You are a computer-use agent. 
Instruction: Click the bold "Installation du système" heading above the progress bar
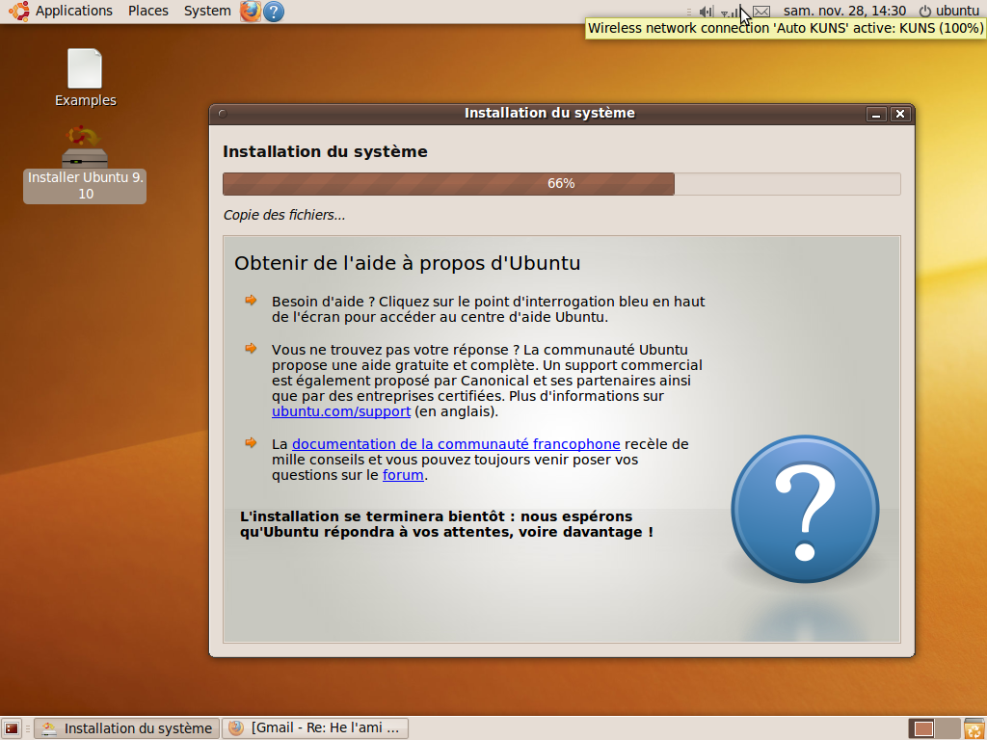coord(325,151)
